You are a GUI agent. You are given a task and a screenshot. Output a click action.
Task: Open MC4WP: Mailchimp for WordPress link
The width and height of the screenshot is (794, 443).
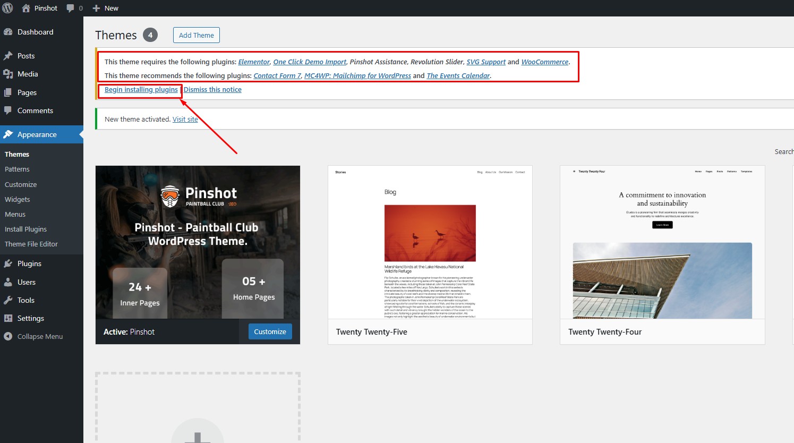point(357,75)
